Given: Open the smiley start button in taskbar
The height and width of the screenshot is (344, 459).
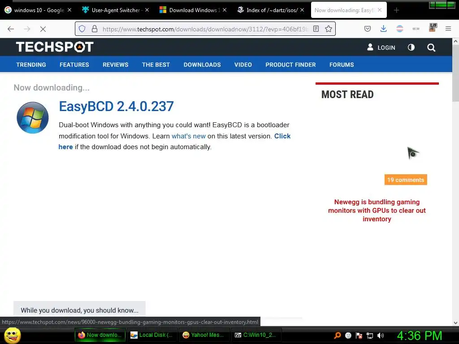Looking at the screenshot, I should pos(12,335).
